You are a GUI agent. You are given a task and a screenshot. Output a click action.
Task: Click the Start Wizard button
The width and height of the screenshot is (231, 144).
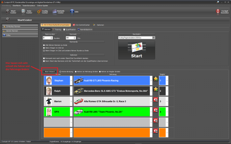pyautogui.click(x=50, y=71)
